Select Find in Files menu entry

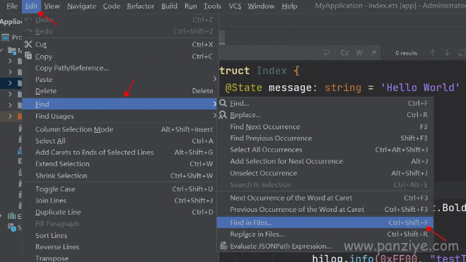[325, 222]
